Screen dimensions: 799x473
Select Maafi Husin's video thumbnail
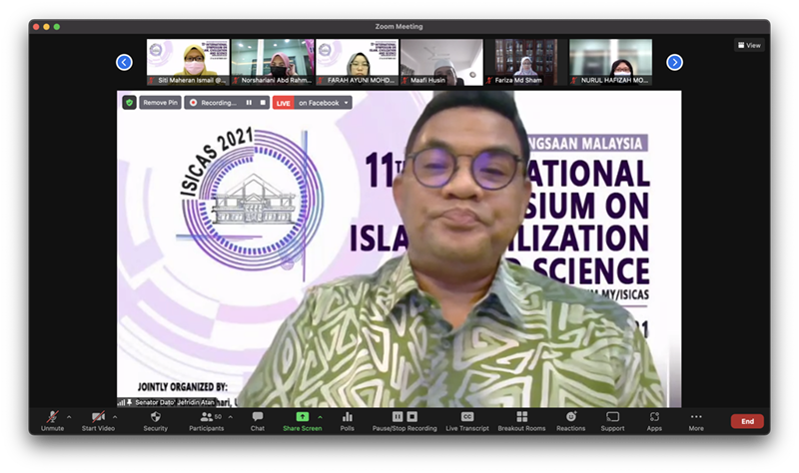click(441, 62)
